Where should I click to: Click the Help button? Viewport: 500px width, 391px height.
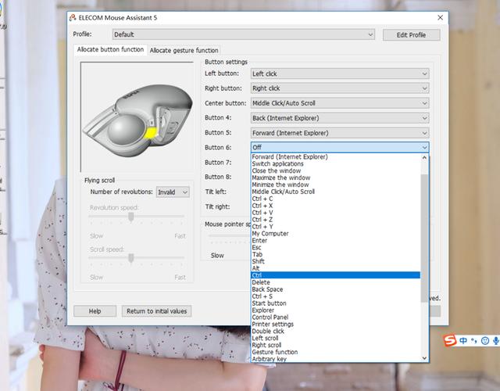tap(95, 311)
